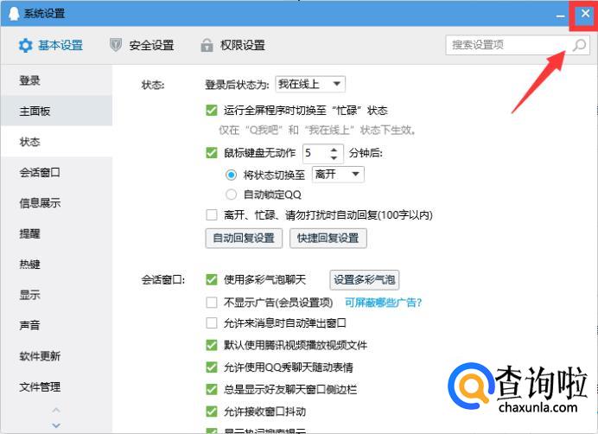Open the 将状态切换至 离开 dropdown
The image size is (598, 434).
click(x=338, y=175)
